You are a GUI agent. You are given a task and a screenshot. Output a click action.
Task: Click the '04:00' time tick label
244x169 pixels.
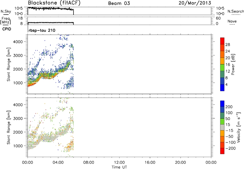(x=58, y=163)
